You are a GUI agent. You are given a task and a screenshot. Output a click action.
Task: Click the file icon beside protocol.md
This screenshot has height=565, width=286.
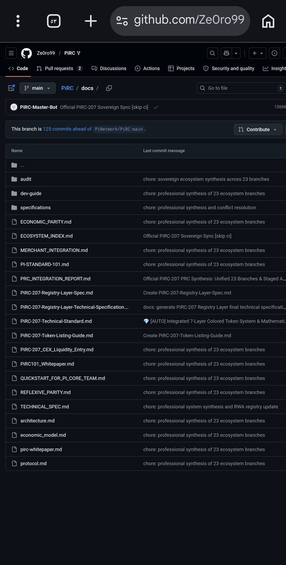(14, 463)
